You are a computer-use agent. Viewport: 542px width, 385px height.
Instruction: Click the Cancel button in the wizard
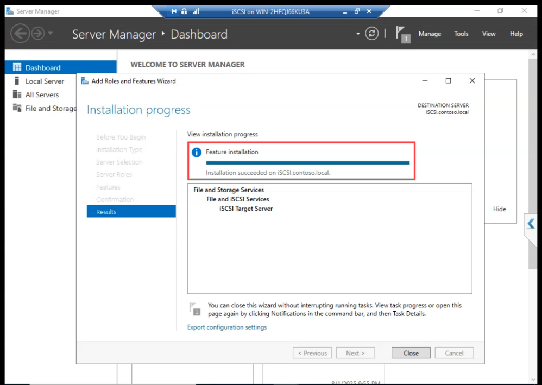[x=454, y=353]
